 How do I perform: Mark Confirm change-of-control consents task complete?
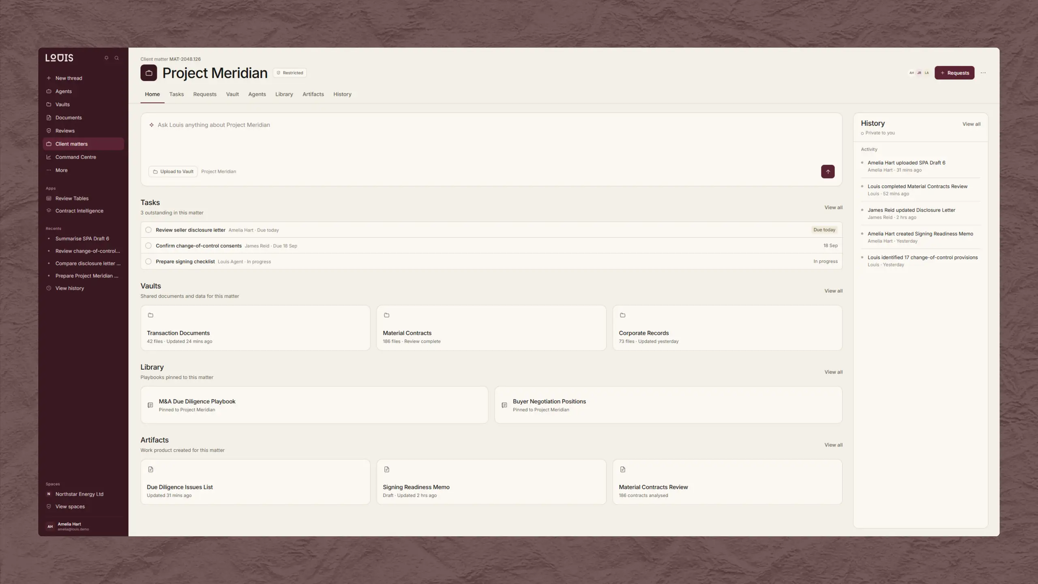(148, 246)
